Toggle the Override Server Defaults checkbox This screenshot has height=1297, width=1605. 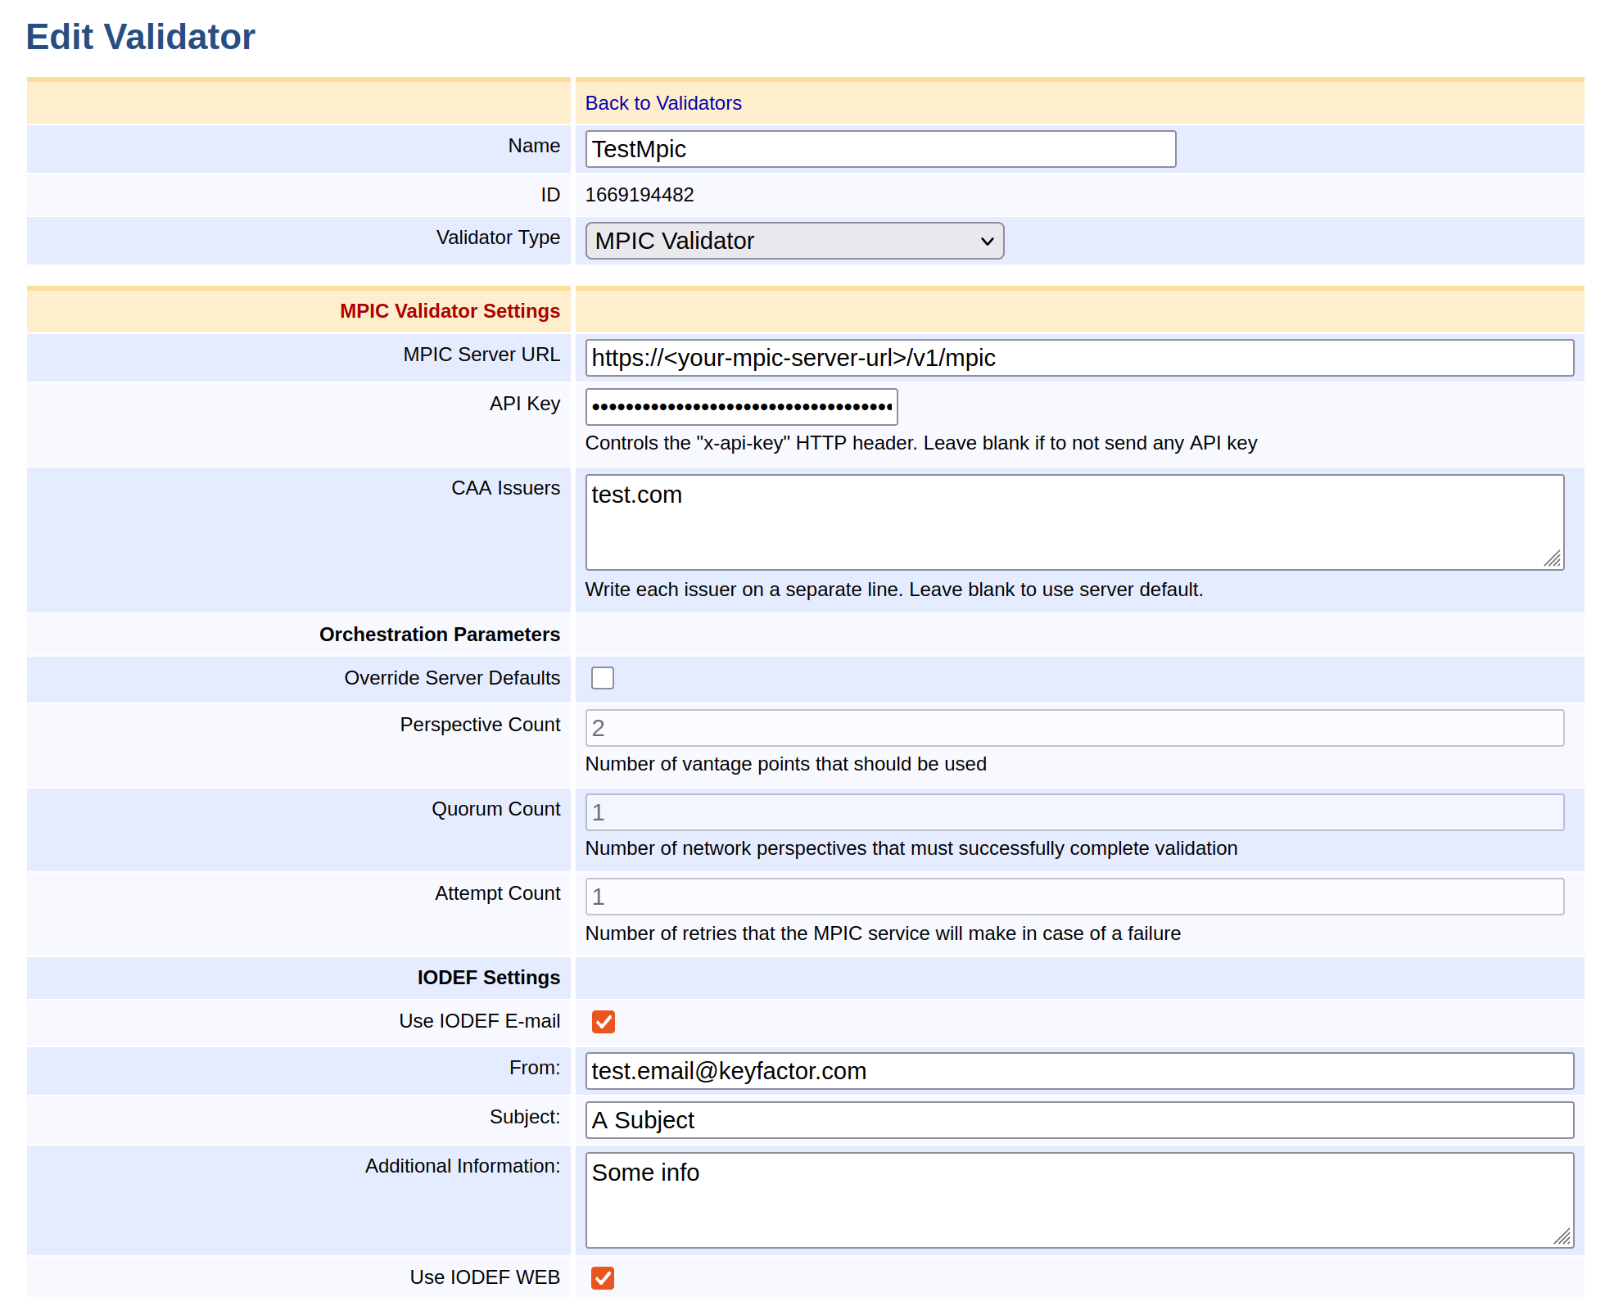point(603,678)
